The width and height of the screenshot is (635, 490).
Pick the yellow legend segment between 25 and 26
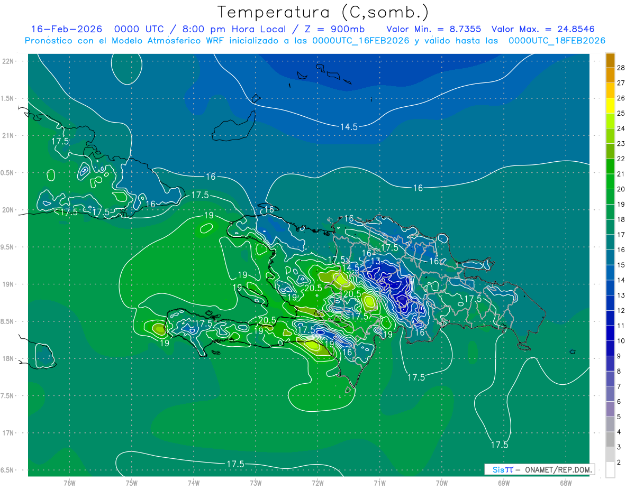(x=610, y=106)
